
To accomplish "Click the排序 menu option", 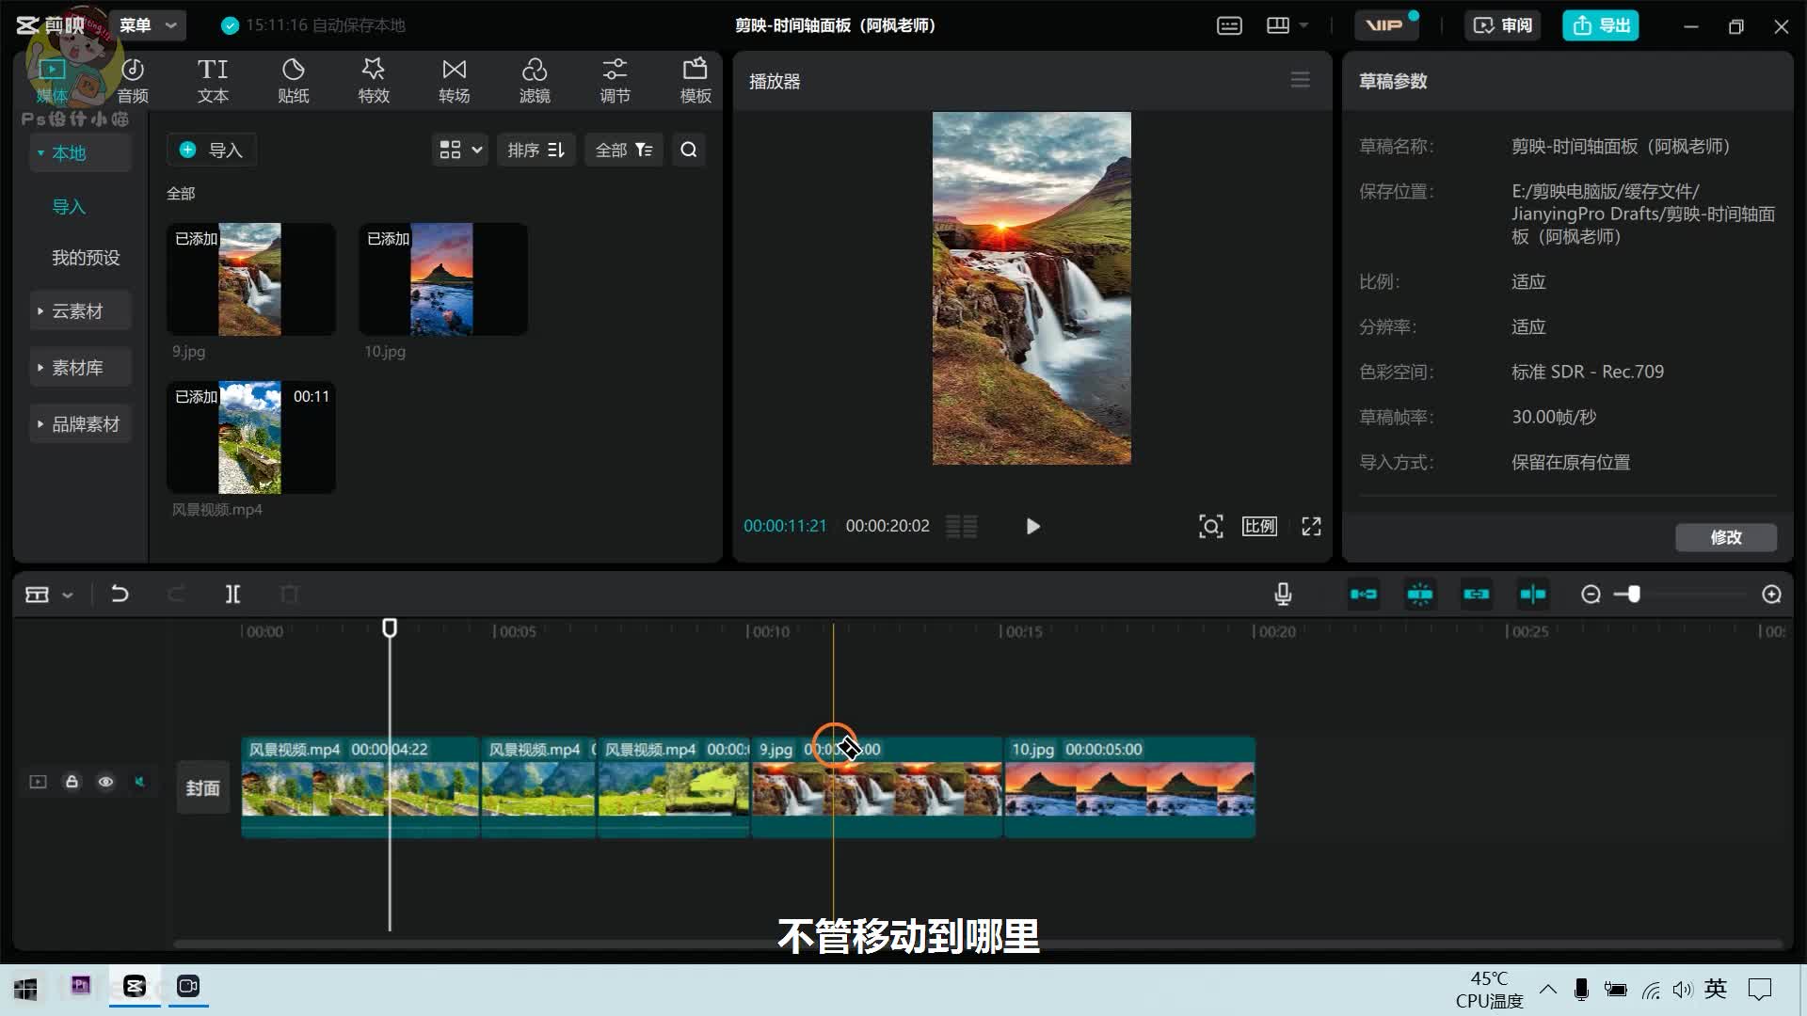I will coord(536,149).
